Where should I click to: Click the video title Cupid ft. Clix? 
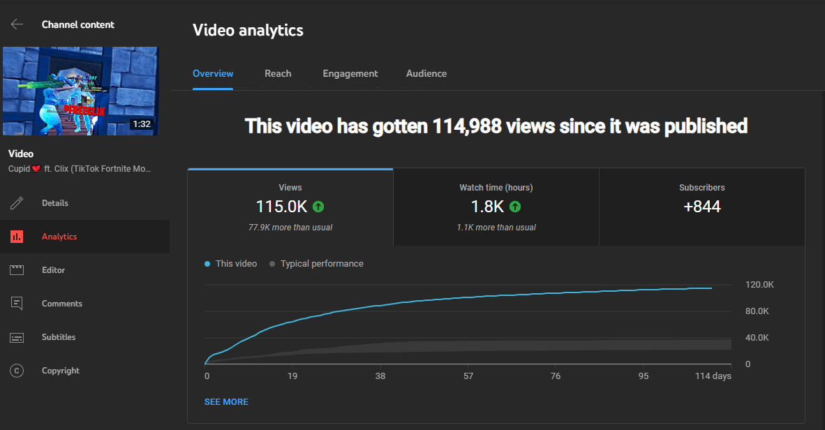click(80, 169)
